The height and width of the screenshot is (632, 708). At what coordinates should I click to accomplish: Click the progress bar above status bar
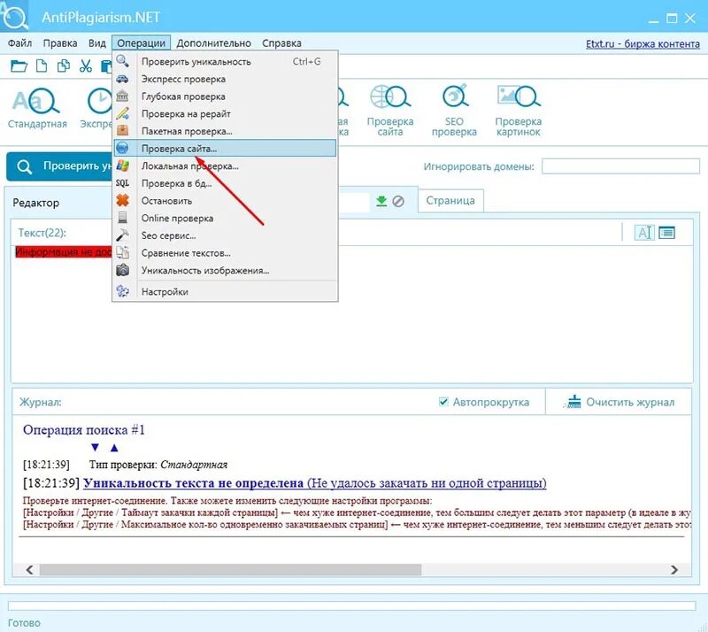[351, 605]
